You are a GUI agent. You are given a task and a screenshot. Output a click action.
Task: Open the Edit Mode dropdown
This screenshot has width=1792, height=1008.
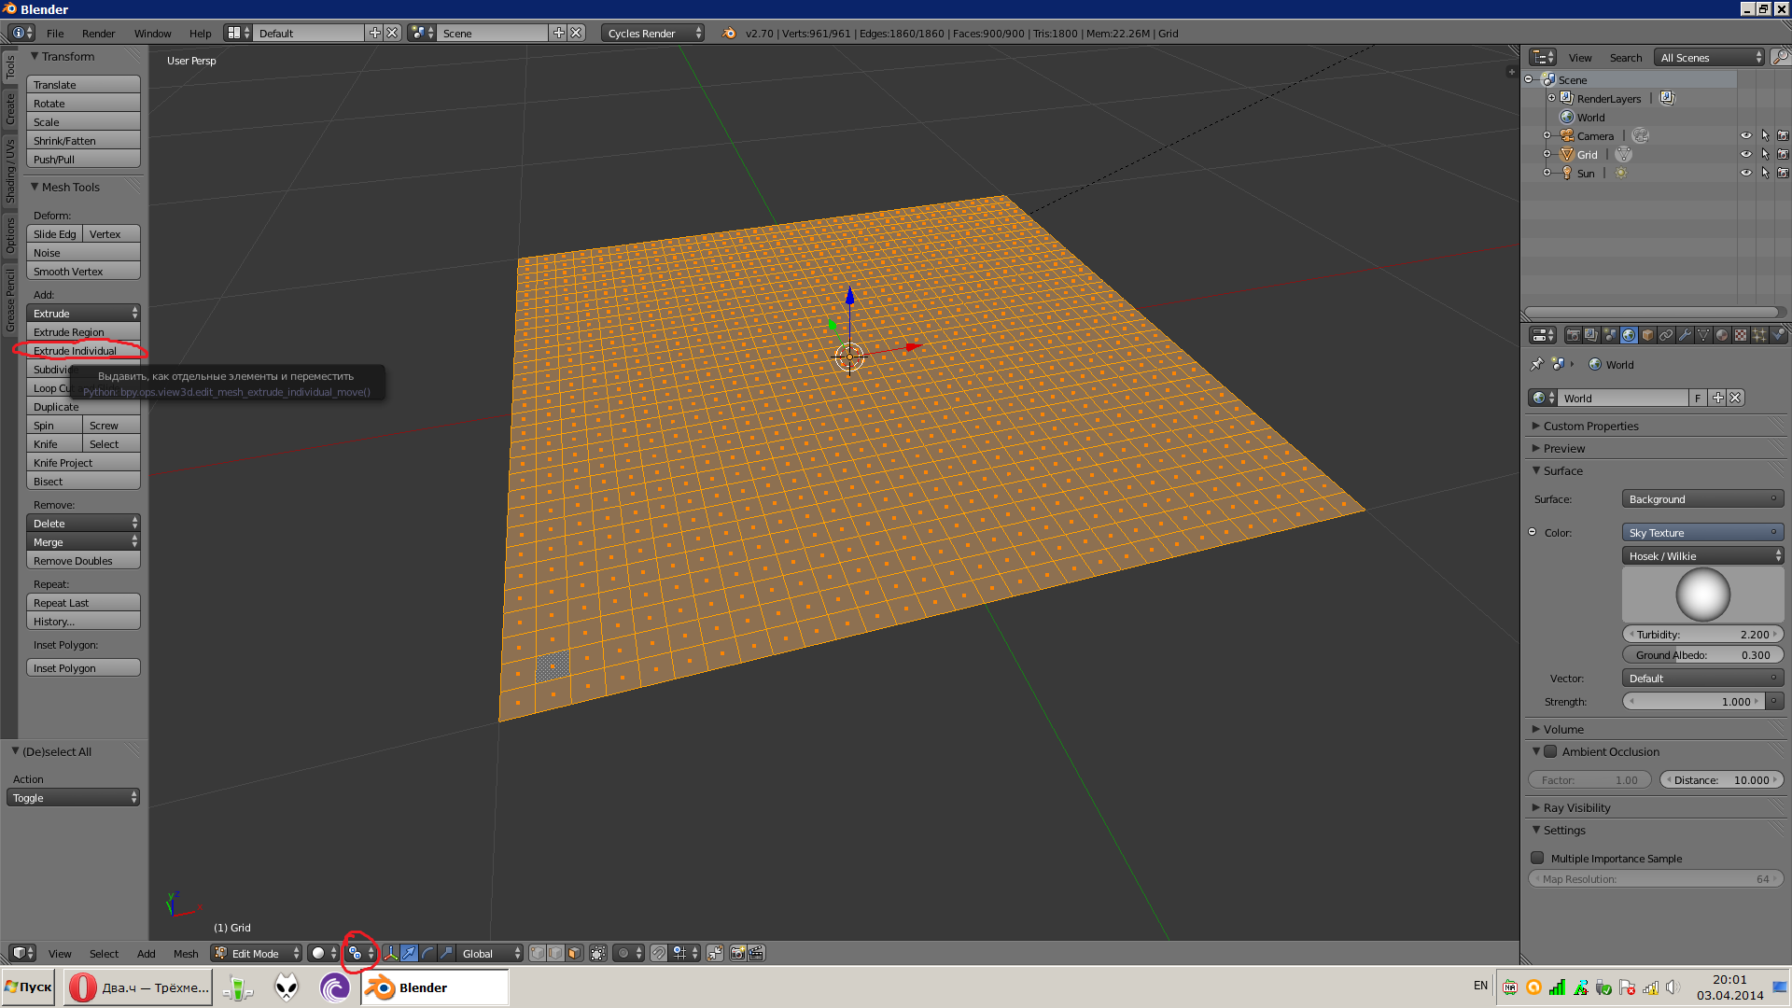[x=256, y=953]
